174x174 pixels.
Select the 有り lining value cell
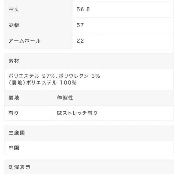(13, 113)
